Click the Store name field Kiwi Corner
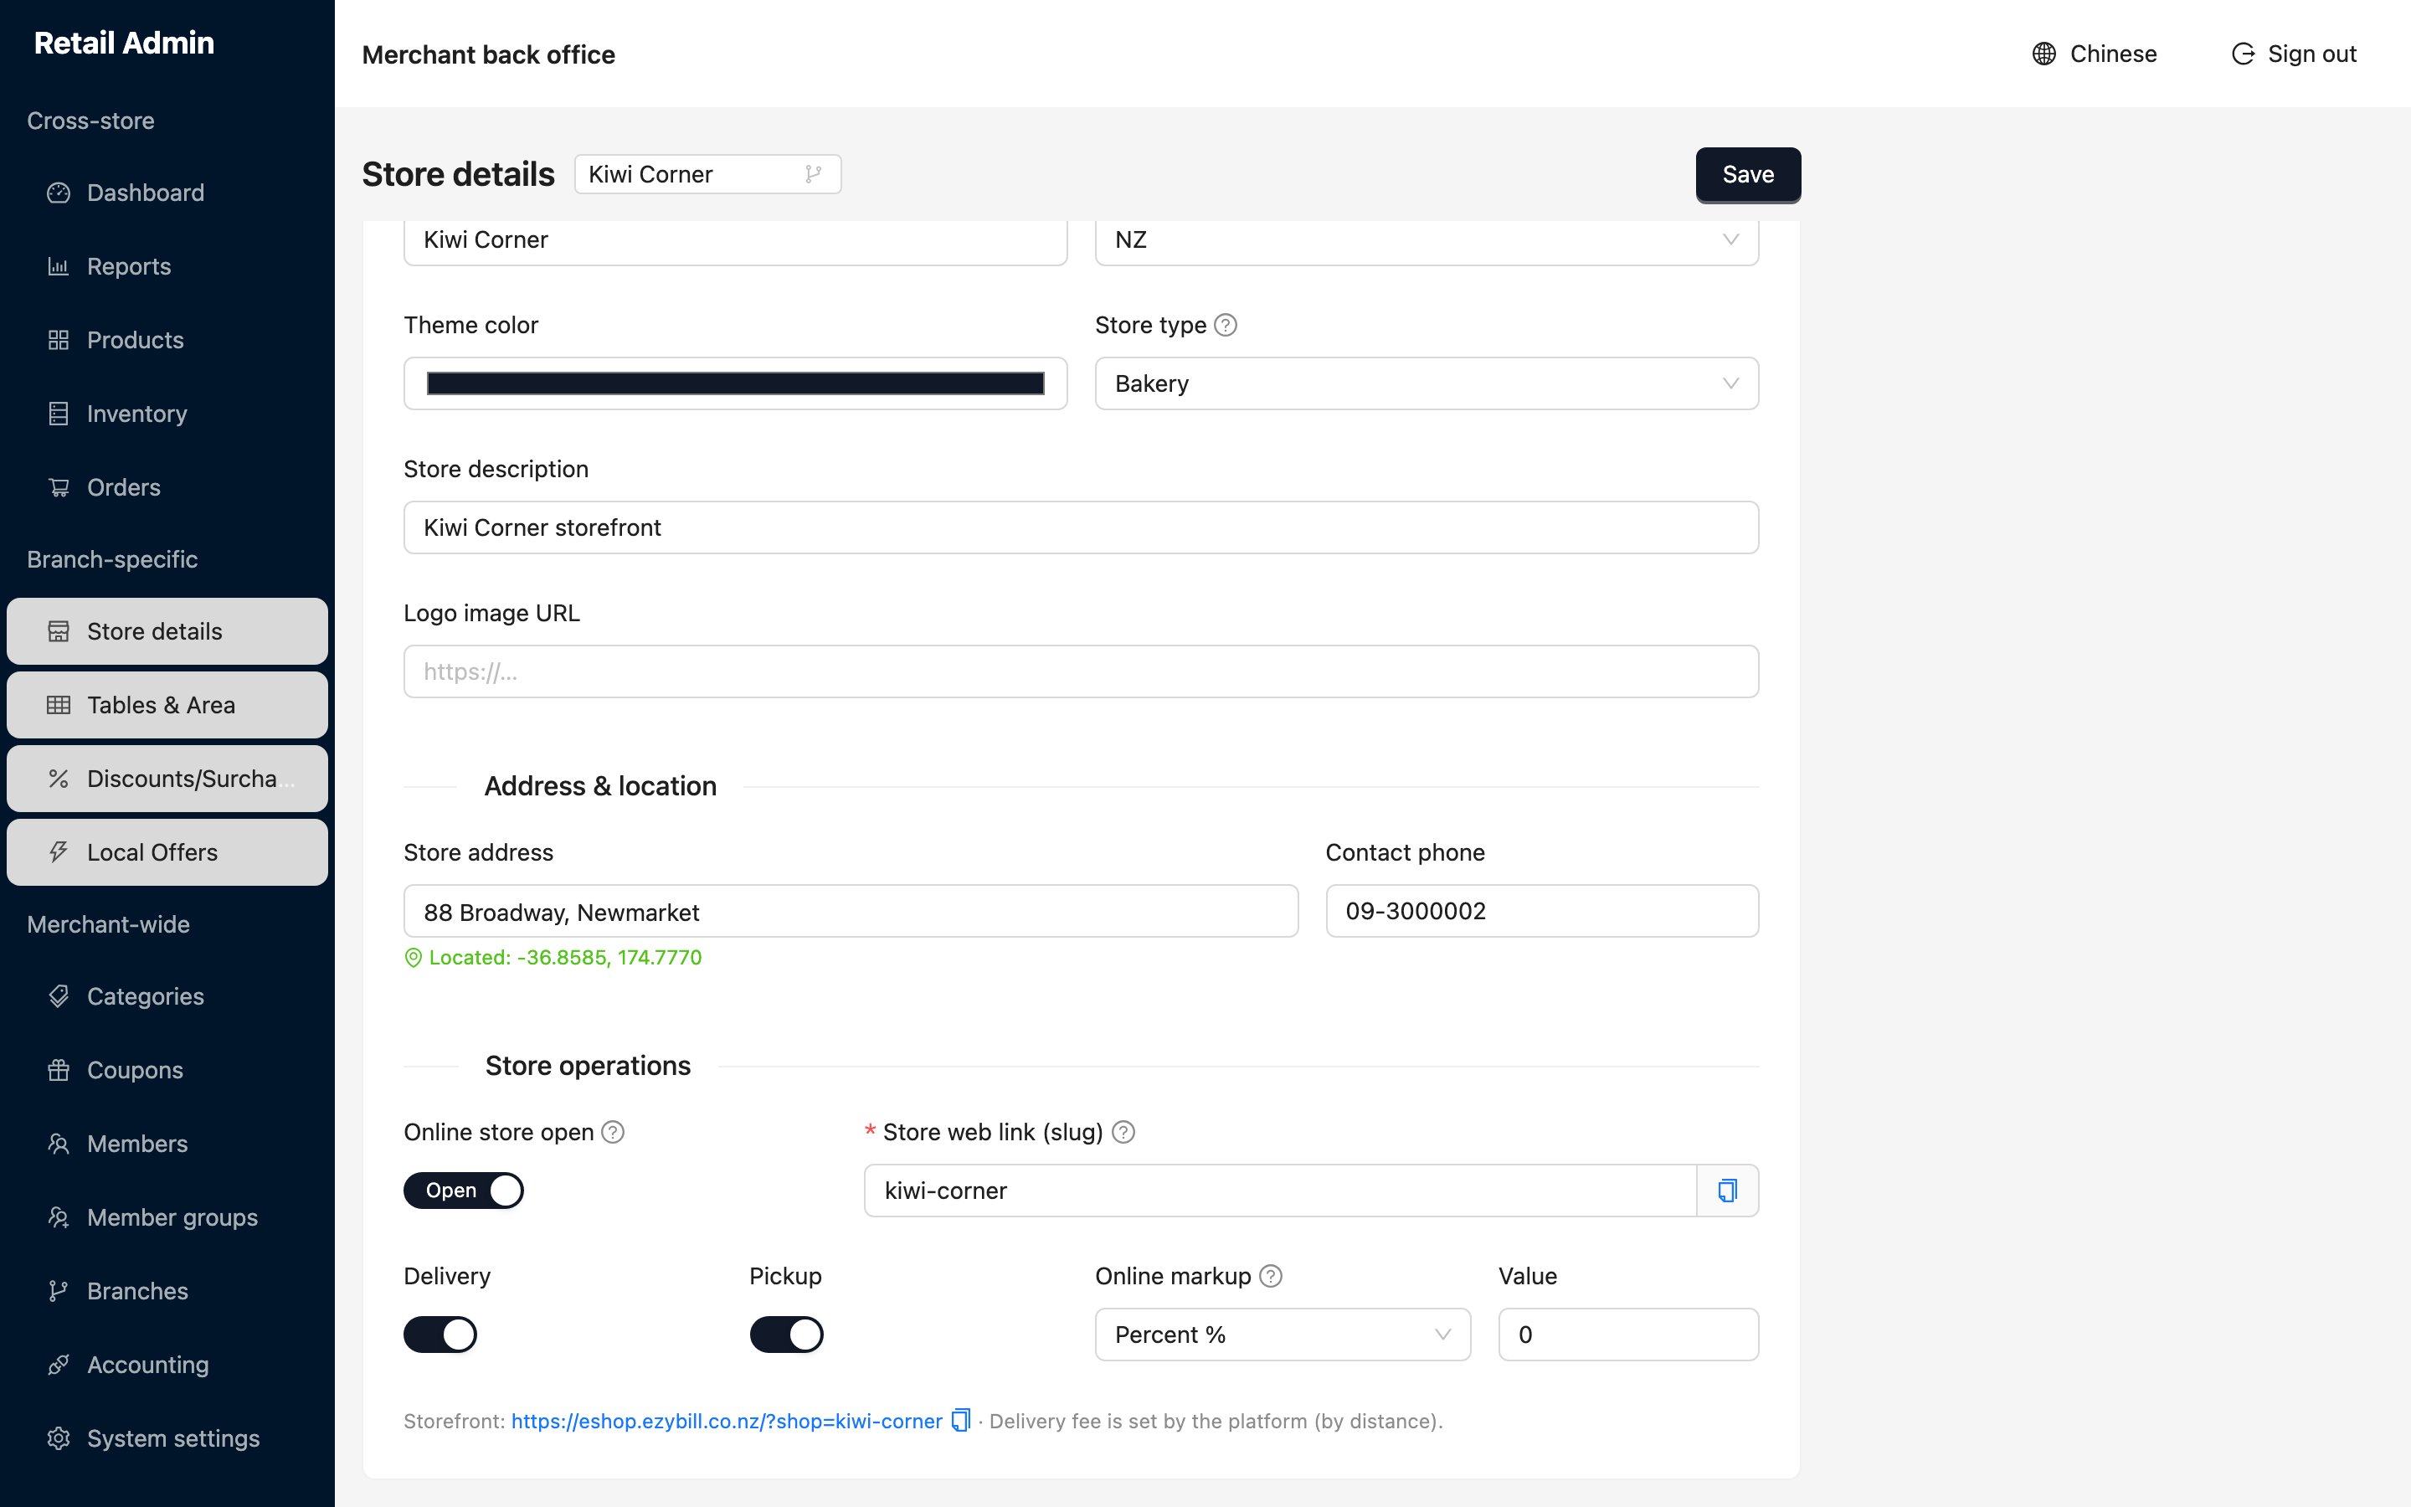This screenshot has width=2411, height=1507. tap(735, 240)
